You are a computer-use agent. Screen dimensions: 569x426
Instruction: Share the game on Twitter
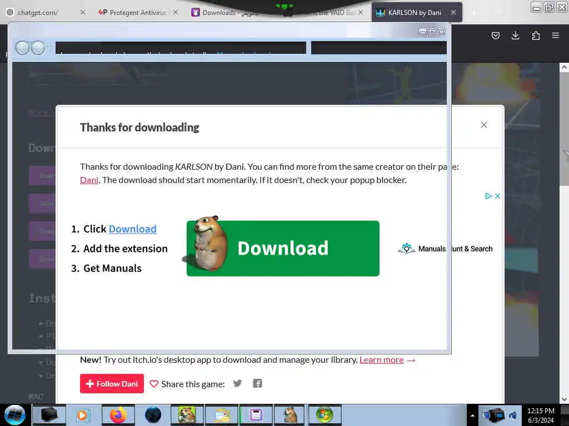(x=237, y=383)
